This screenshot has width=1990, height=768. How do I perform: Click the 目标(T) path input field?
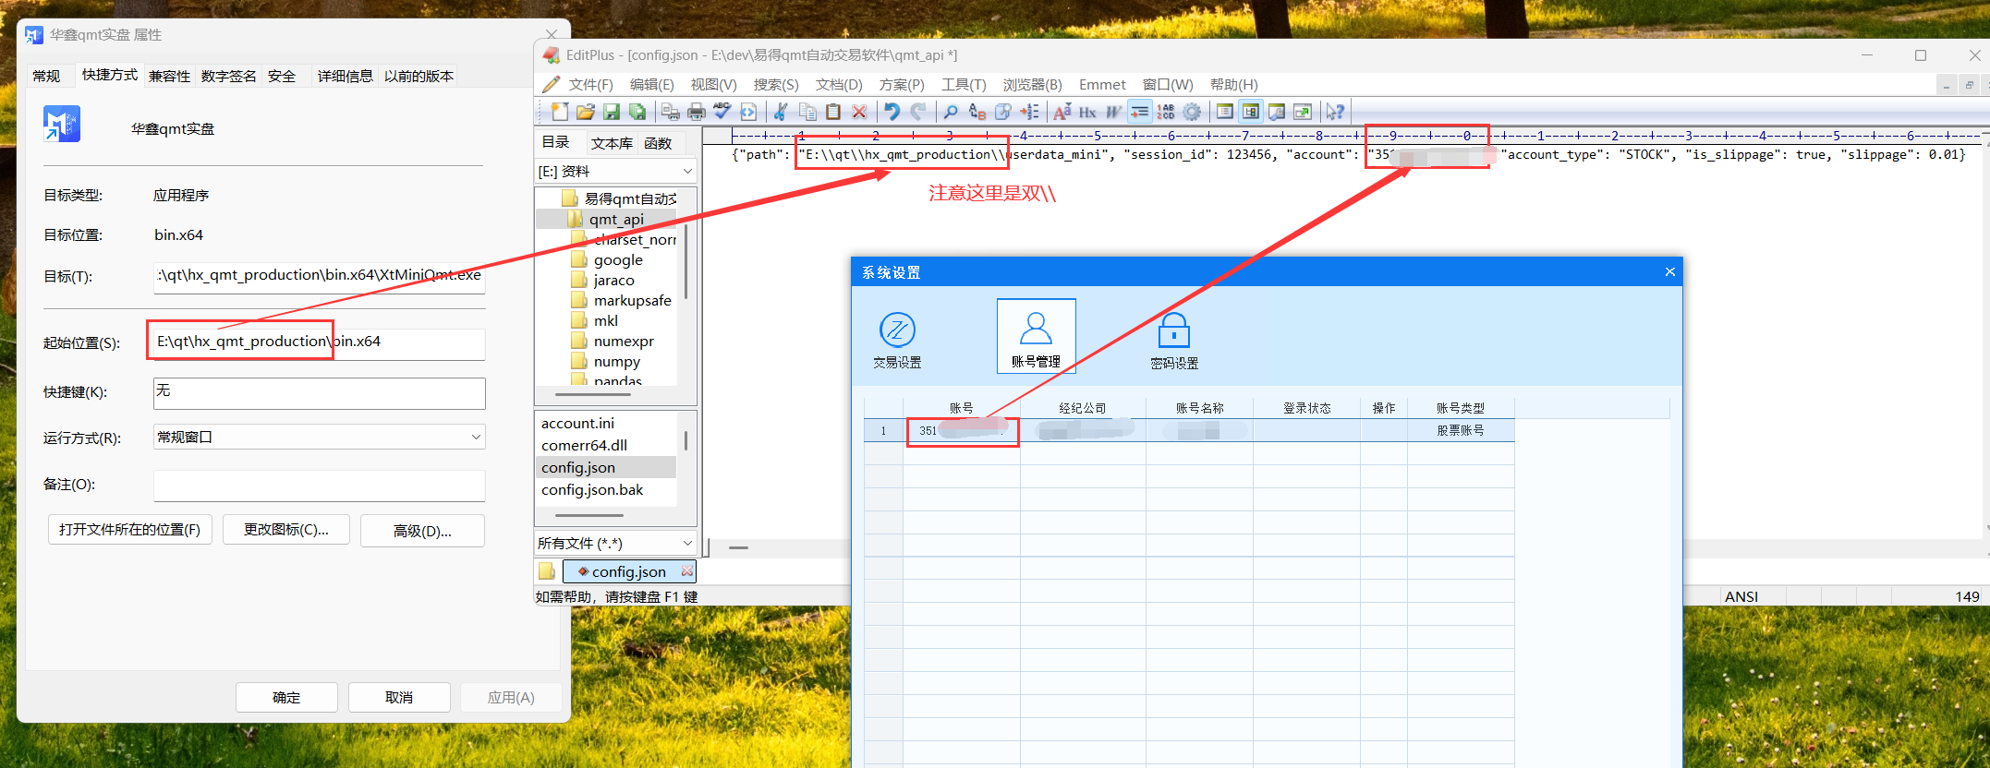point(319,276)
